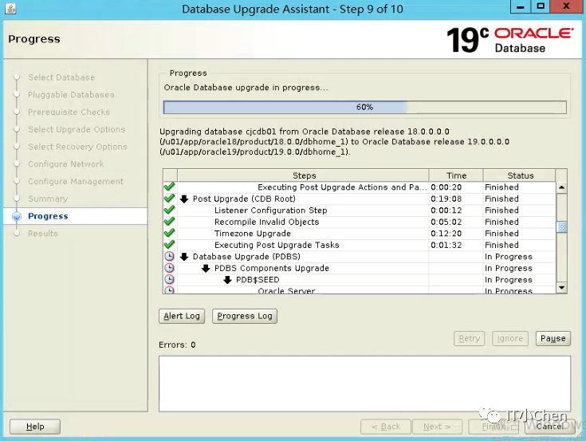586x441 pixels.
Task: Select the Configure Network step
Action: [x=65, y=163]
